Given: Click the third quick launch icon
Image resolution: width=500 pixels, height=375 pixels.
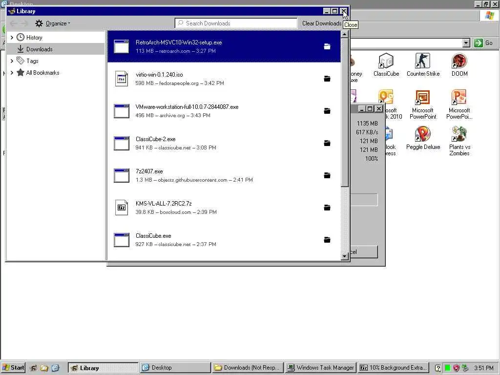Looking at the screenshot, I should tap(56, 368).
